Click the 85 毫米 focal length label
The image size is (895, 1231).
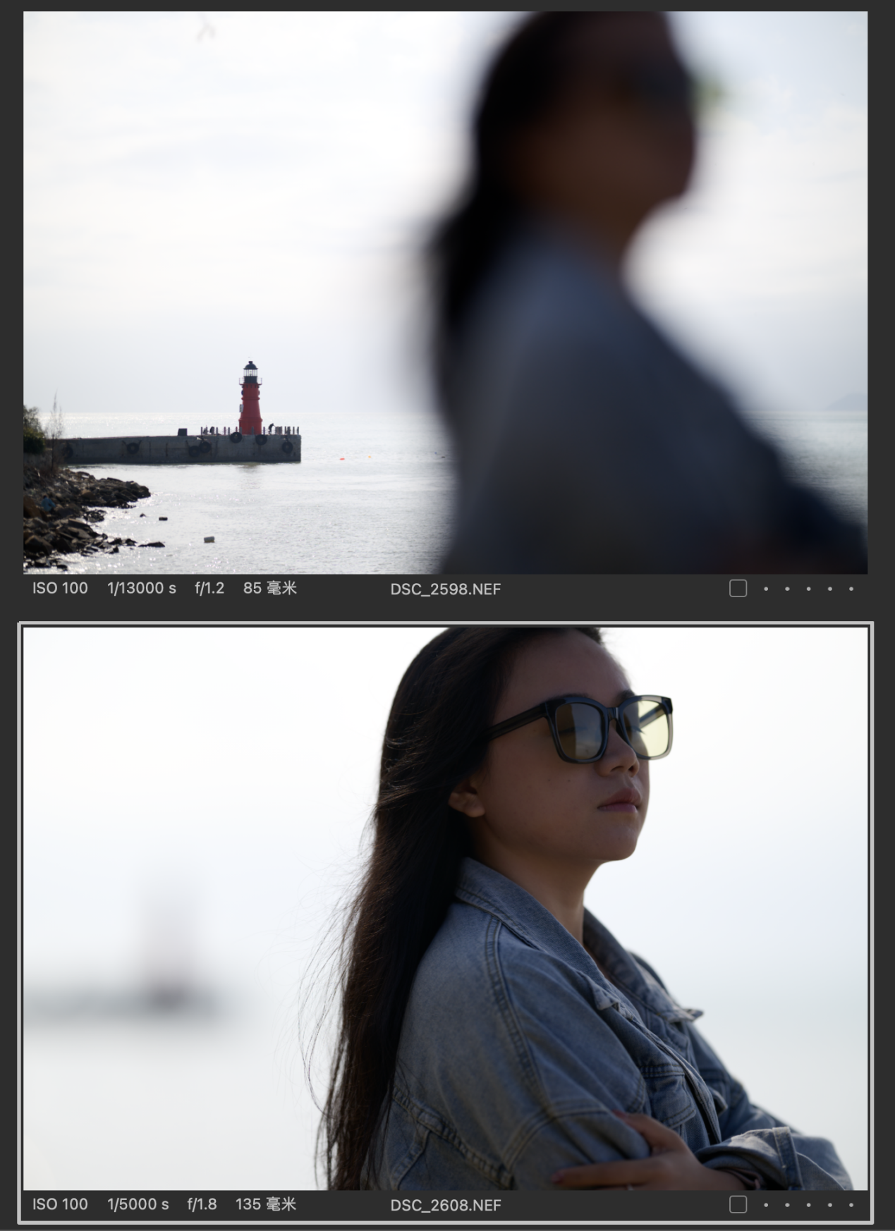(x=269, y=589)
